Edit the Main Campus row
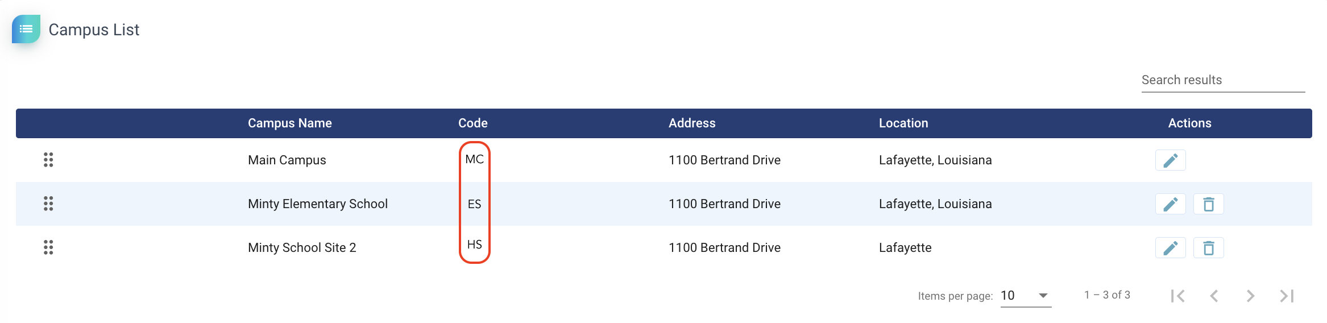This screenshot has width=1327, height=323. pos(1170,160)
